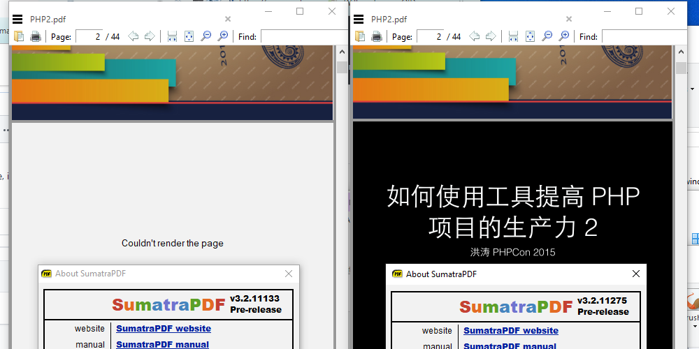
Task: Click "Couldn't render the page" message
Action: tap(173, 244)
